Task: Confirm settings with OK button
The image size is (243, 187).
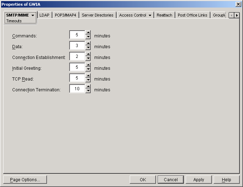Action: (x=143, y=179)
